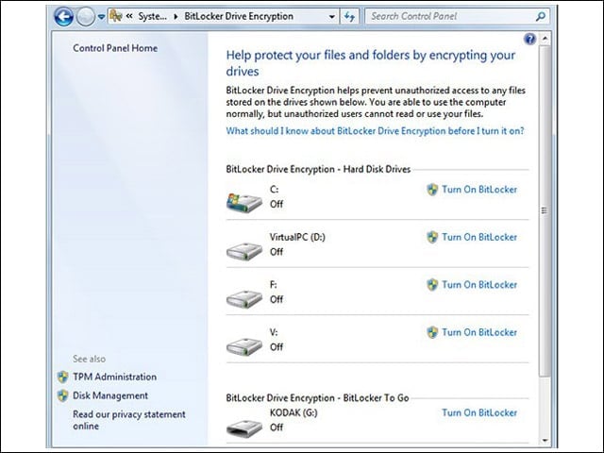The width and height of the screenshot is (604, 453).
Task: Click the 'Help protect your files' page title
Action: pyautogui.click(x=371, y=63)
